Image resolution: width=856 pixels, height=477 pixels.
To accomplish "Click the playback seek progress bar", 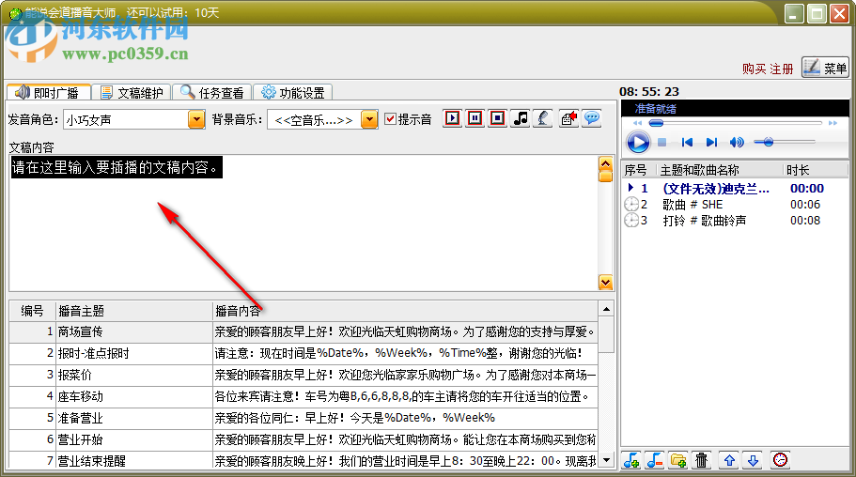I will pyautogui.click(x=736, y=123).
